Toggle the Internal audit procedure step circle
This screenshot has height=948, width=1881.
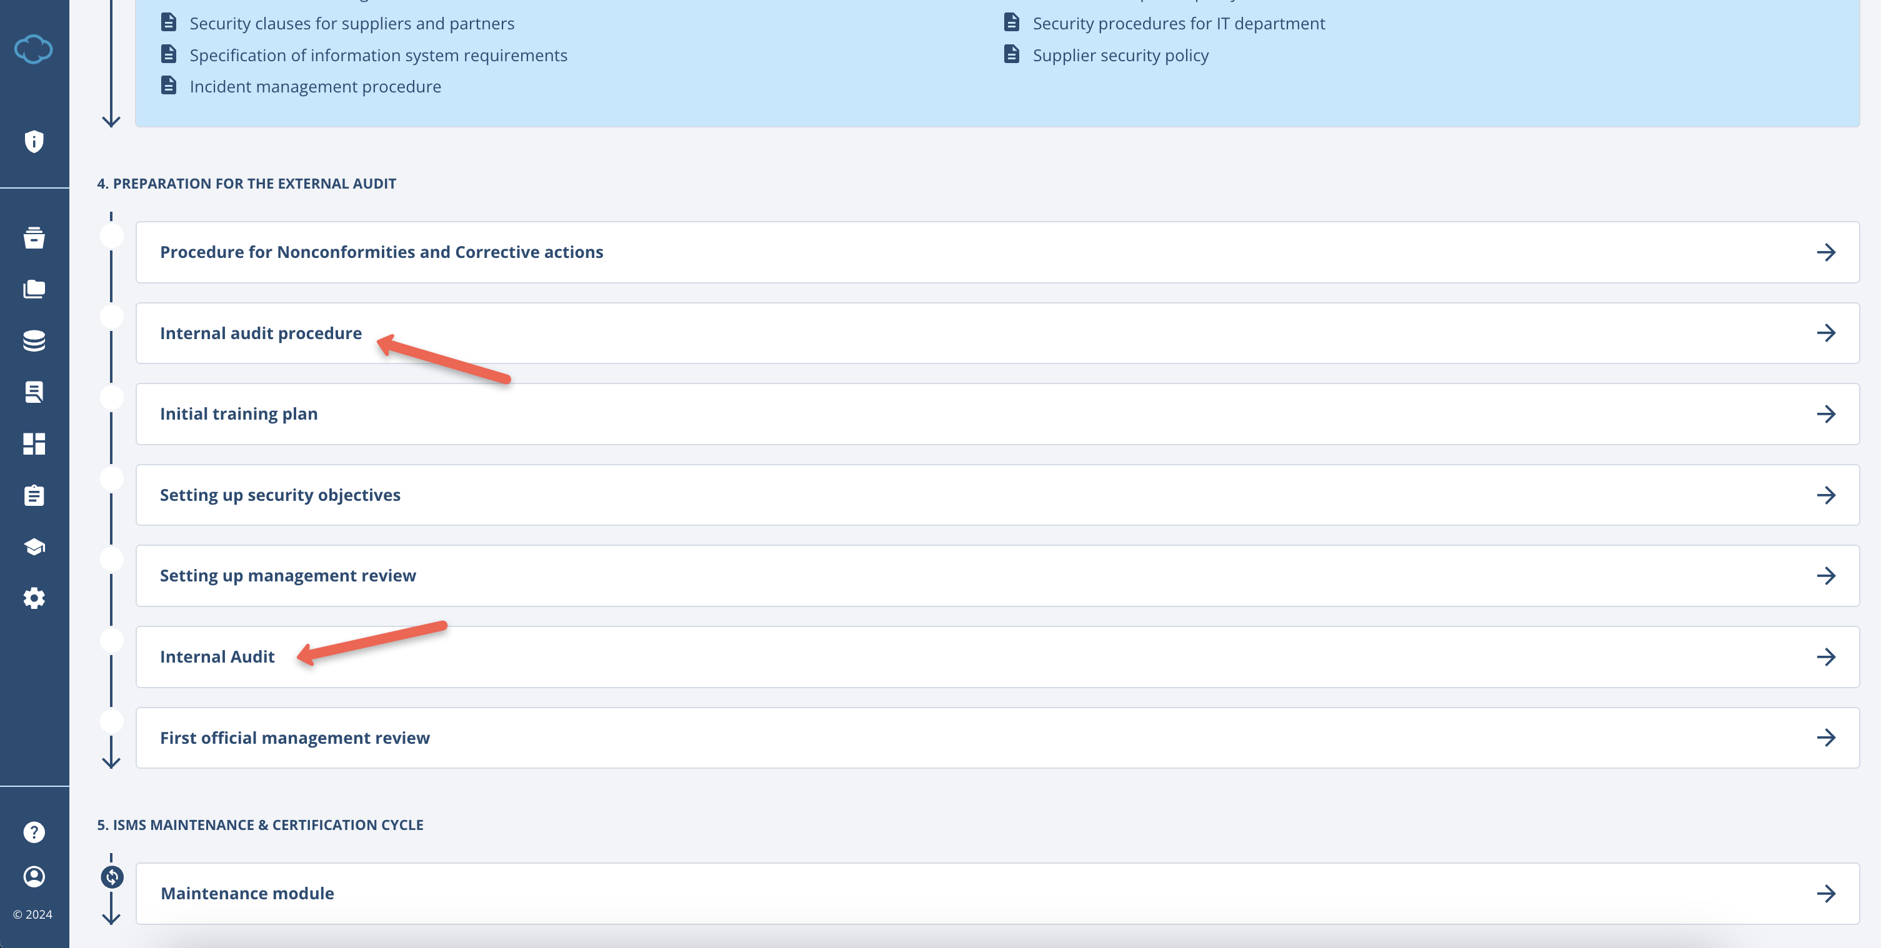[x=112, y=317]
